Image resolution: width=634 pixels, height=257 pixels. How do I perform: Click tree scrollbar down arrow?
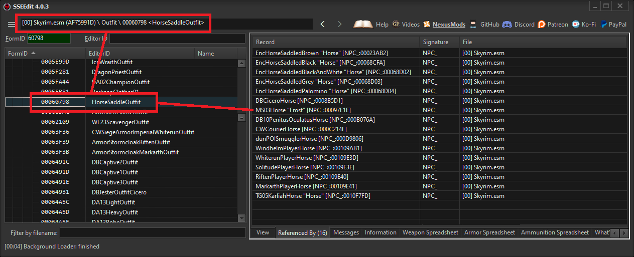241,218
